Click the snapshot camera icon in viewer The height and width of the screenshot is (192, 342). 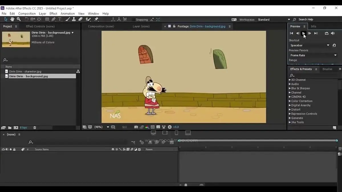[x=136, y=127]
